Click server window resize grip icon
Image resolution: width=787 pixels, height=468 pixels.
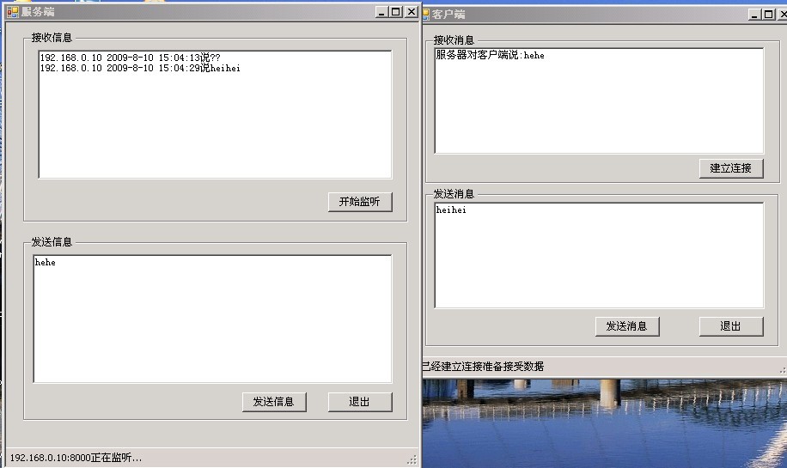[x=412, y=459]
